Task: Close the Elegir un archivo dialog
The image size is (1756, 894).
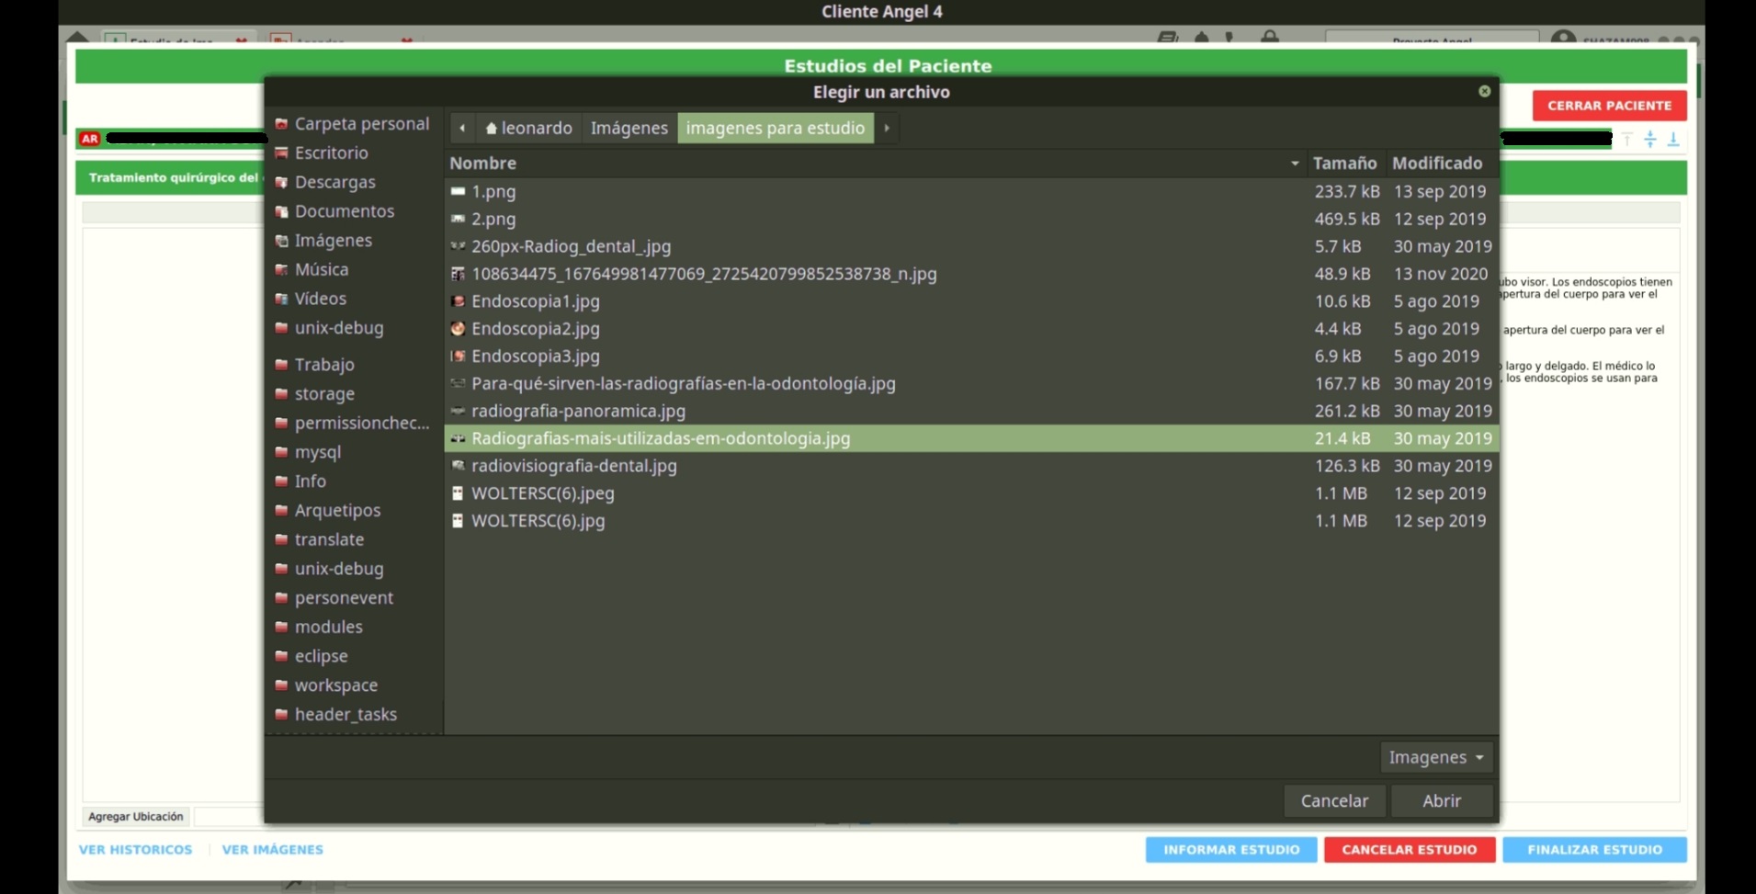Action: [1484, 92]
